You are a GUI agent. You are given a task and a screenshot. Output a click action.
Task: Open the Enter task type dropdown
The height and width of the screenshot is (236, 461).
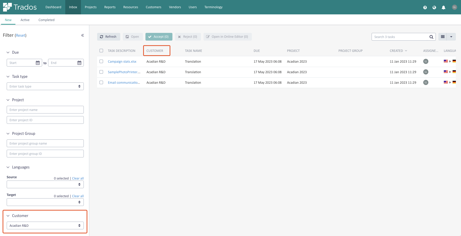45,86
